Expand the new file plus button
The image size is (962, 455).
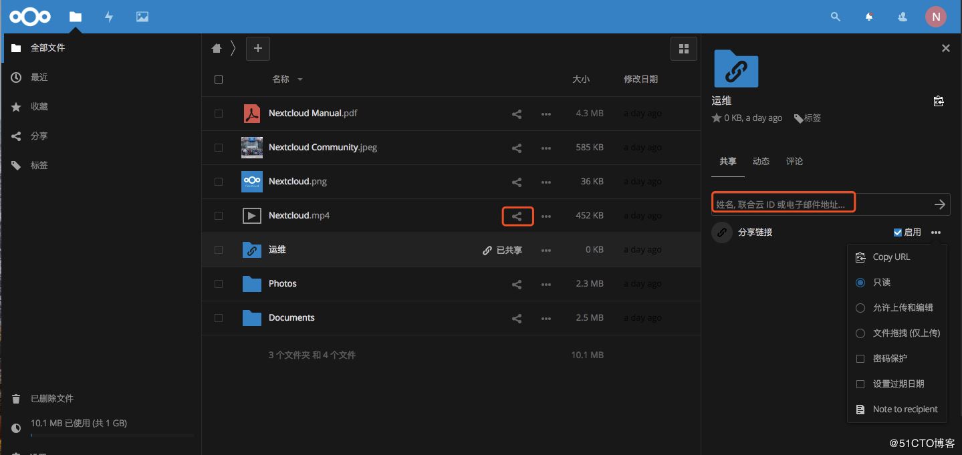click(258, 49)
